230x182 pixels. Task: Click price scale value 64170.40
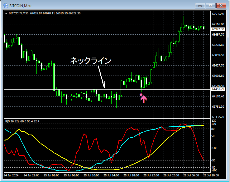[x=218, y=96]
